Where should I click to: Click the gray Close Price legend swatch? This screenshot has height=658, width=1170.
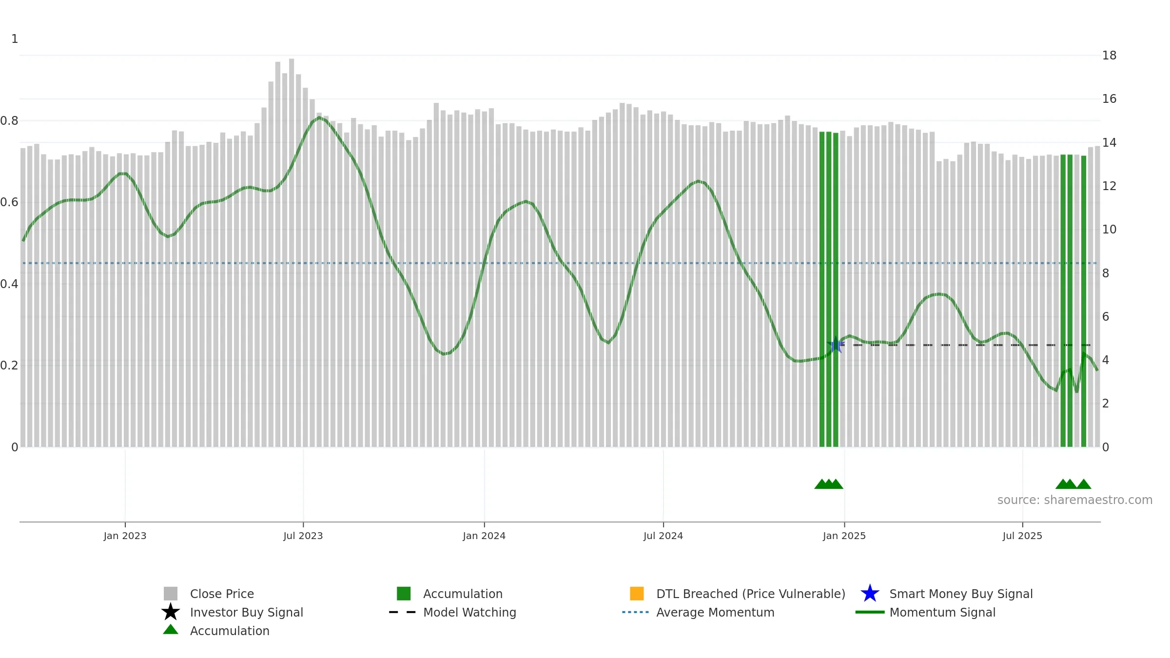click(171, 594)
